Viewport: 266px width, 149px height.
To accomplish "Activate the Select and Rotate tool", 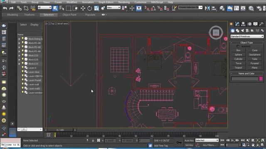I will tap(90, 8).
